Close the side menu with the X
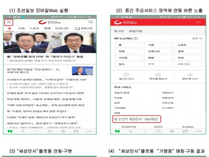The width and height of the screenshot is (209, 157). tap(199, 22)
